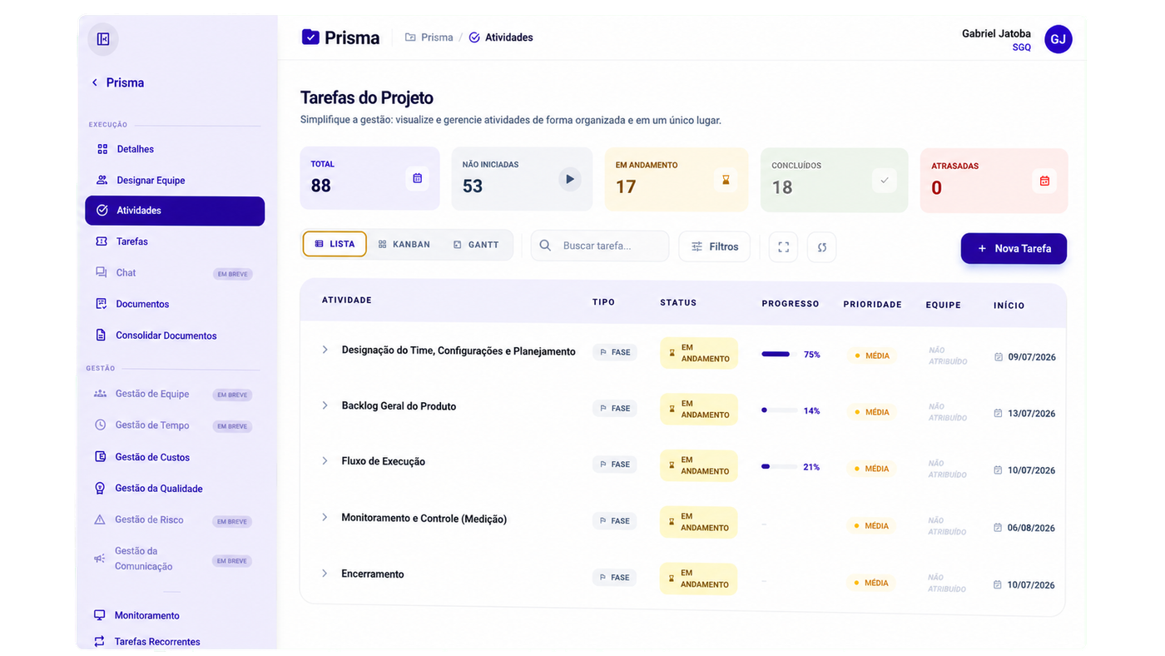The width and height of the screenshot is (1165, 656).
Task: Click the Monitoramento monitor icon
Action: 100,615
